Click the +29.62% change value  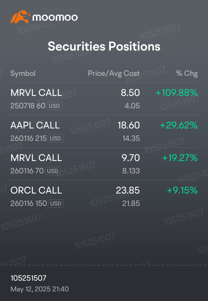tap(179, 125)
